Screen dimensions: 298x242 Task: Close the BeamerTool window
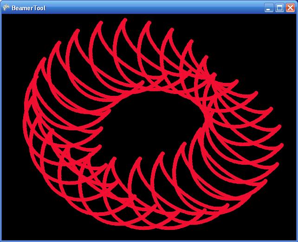click(x=290, y=7)
